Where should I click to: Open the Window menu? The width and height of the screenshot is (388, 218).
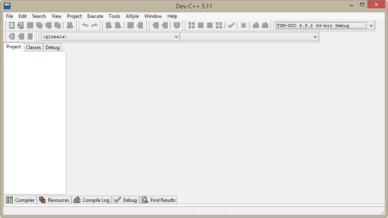153,16
